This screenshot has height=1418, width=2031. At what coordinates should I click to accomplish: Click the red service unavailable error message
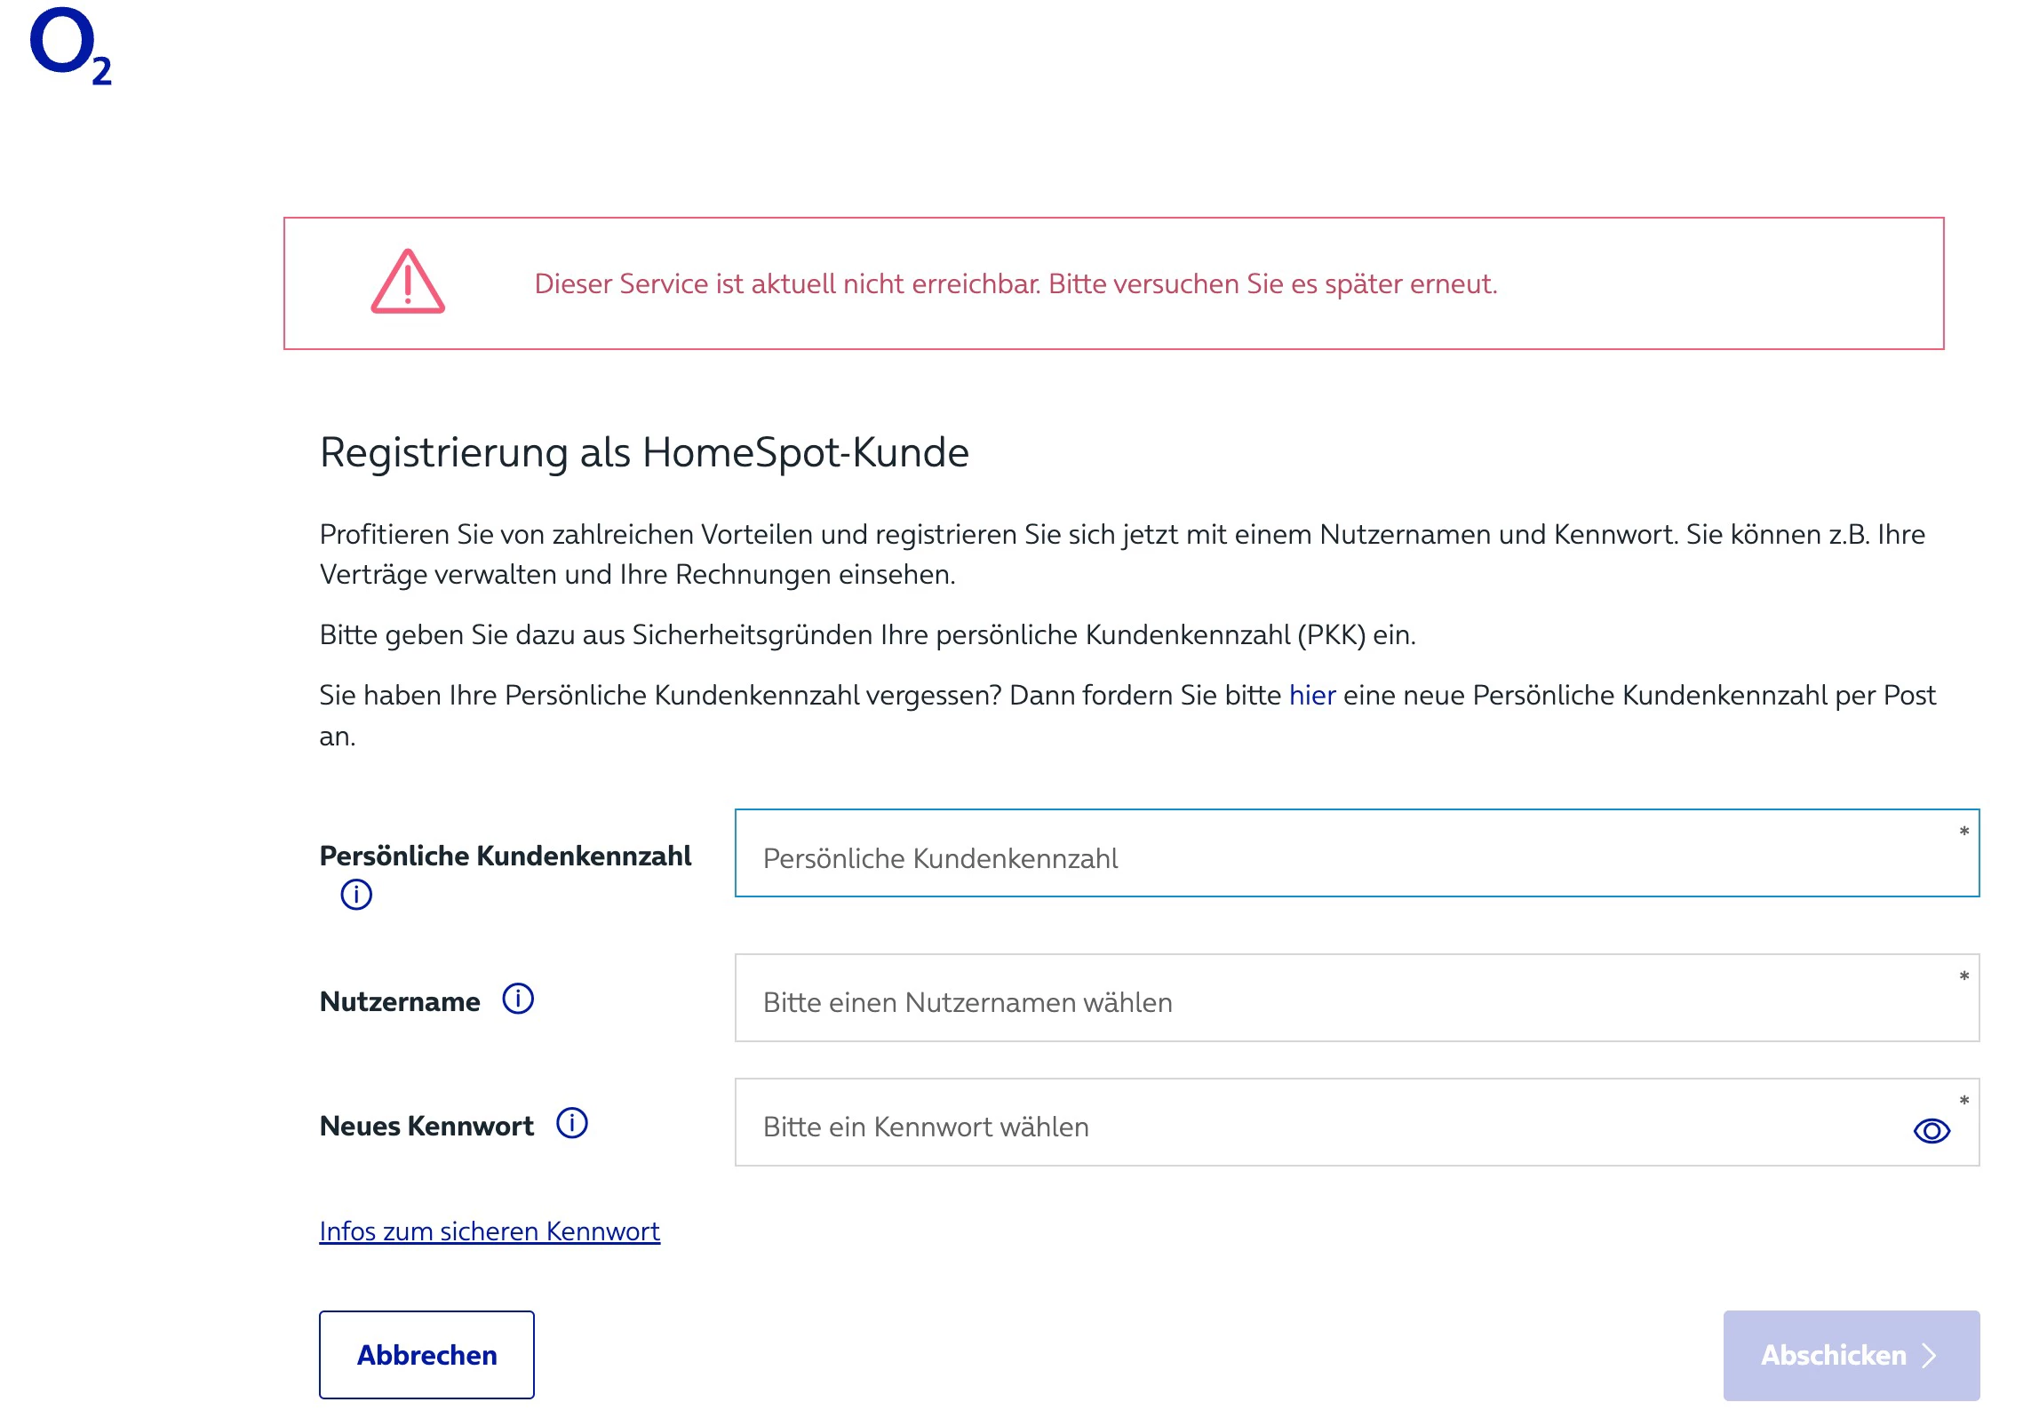point(1016,284)
